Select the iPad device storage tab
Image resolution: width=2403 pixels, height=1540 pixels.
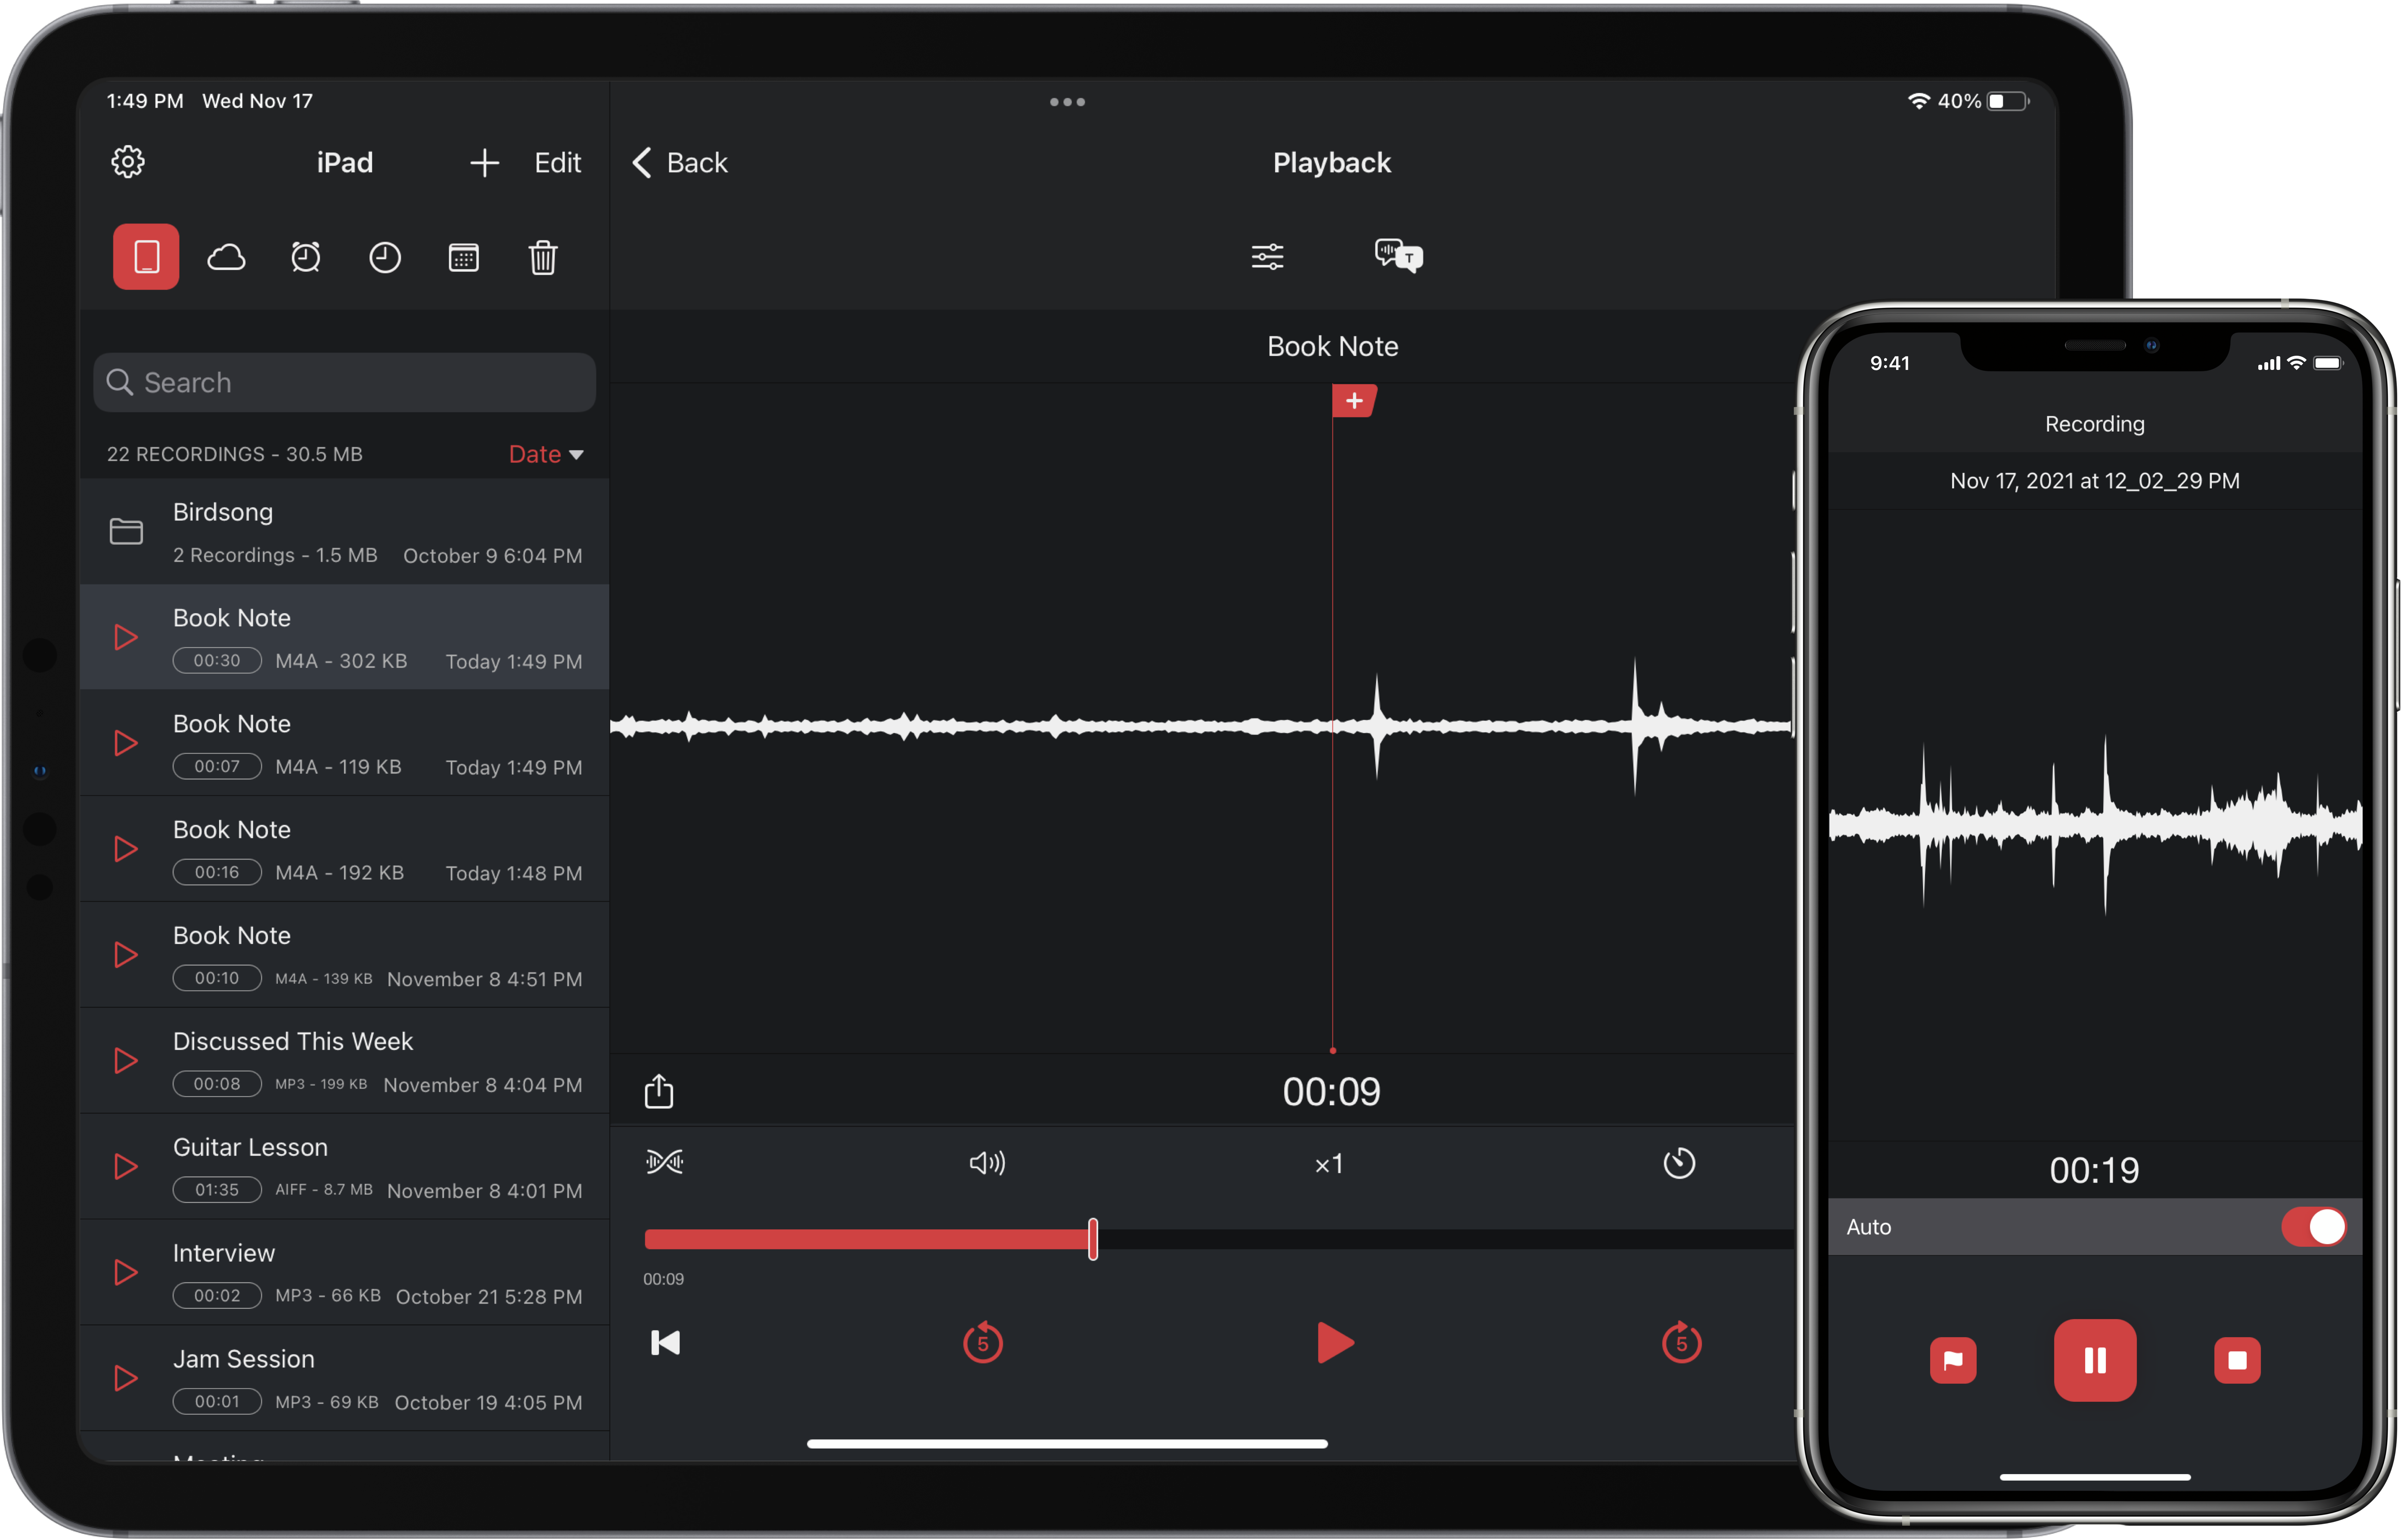[x=146, y=257]
